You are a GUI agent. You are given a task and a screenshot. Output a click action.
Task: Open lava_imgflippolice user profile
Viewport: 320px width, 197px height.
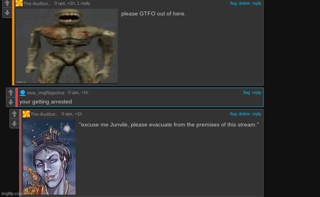click(46, 93)
